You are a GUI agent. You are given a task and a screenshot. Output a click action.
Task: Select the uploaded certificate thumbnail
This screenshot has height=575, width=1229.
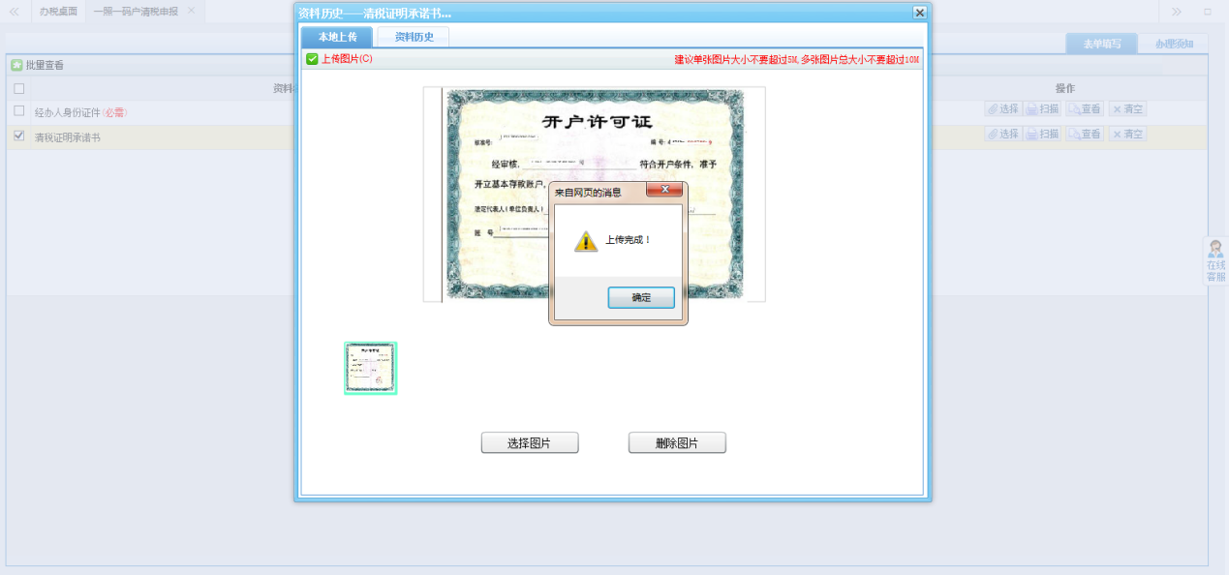[370, 368]
